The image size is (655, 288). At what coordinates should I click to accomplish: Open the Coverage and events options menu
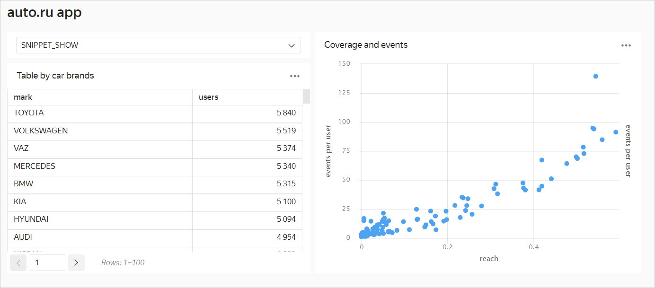pyautogui.click(x=626, y=45)
